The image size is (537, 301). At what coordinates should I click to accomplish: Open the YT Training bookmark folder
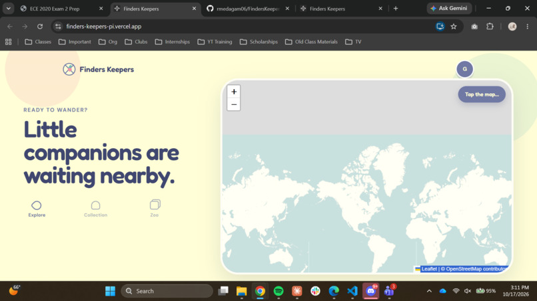[215, 42]
